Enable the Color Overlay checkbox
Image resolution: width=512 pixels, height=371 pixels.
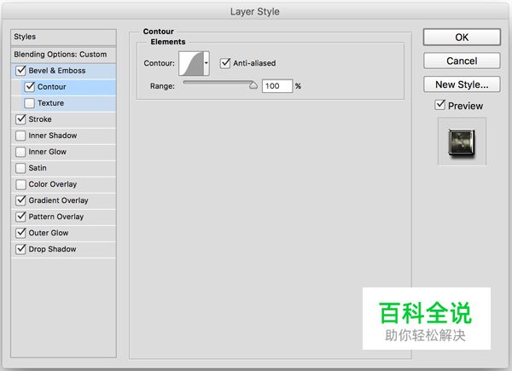coord(20,184)
